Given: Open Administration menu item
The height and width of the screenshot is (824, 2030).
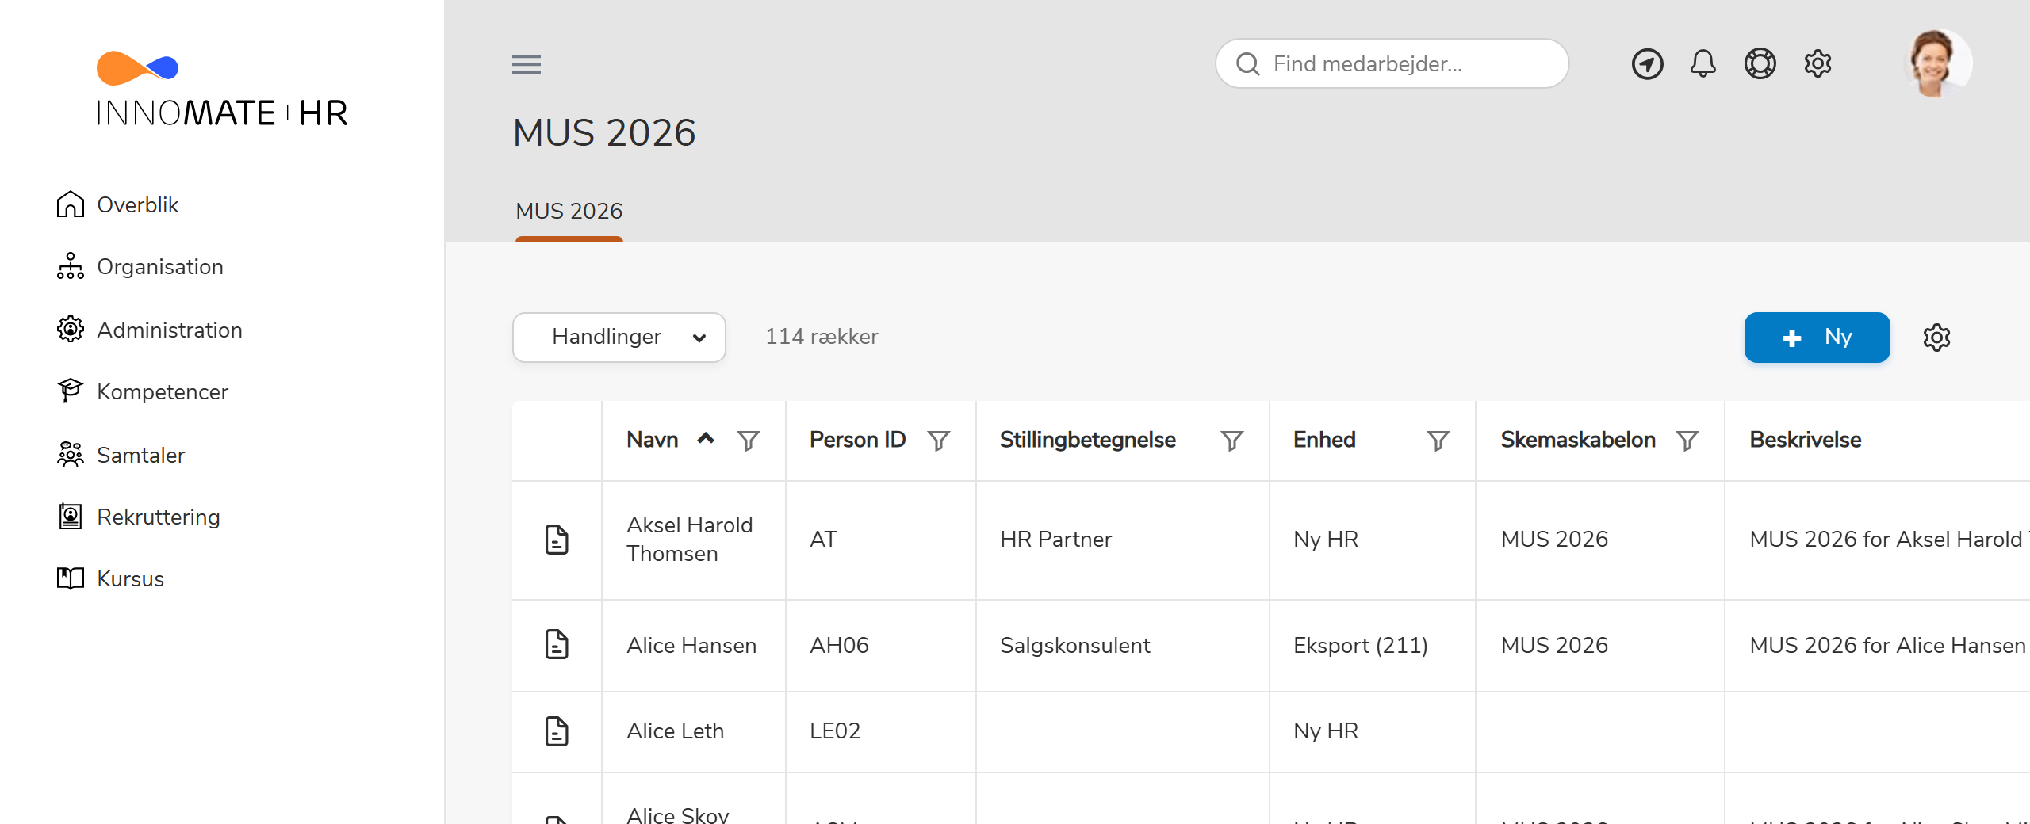Looking at the screenshot, I should click(x=170, y=330).
